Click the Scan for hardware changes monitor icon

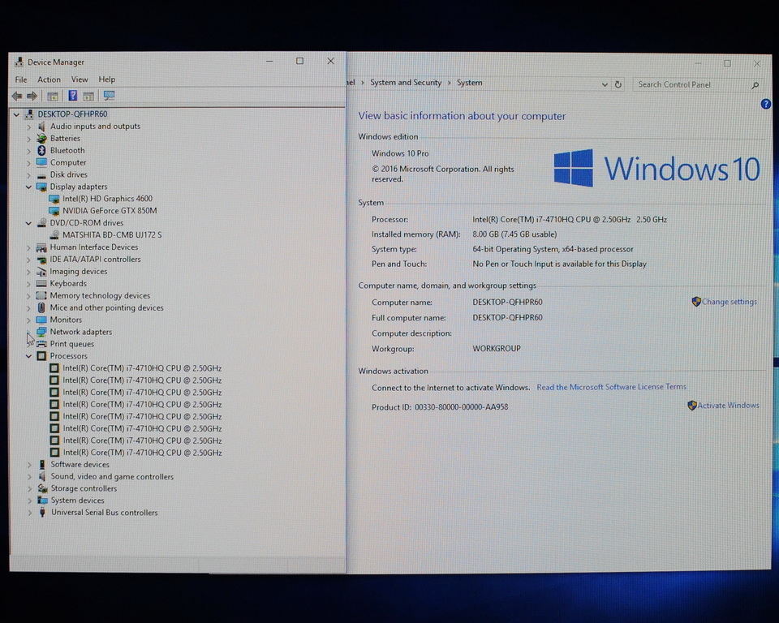109,96
